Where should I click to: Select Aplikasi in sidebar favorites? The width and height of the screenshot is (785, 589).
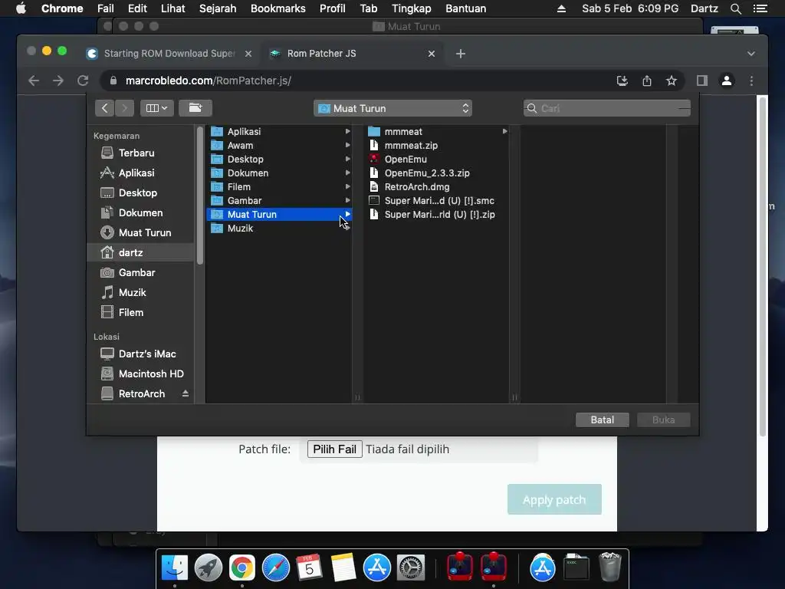(x=140, y=173)
